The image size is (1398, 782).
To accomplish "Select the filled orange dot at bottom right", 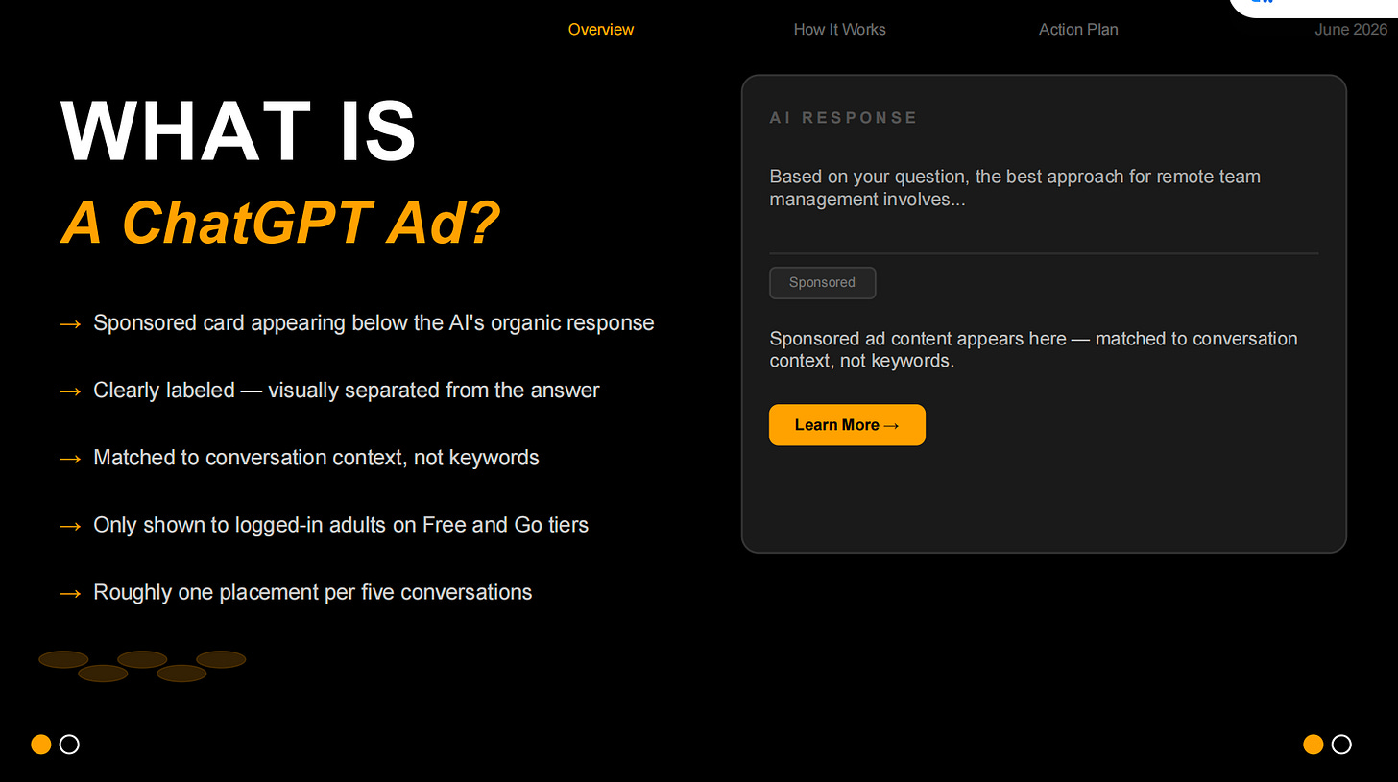I will click(x=1314, y=745).
